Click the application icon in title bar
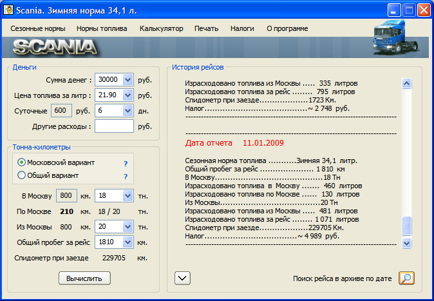 [8, 10]
